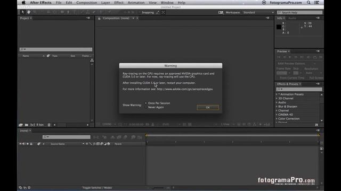Image resolution: width=341 pixels, height=191 pixels.
Task: Click the Interpret Footage icon in Project panel
Action: click(21, 125)
